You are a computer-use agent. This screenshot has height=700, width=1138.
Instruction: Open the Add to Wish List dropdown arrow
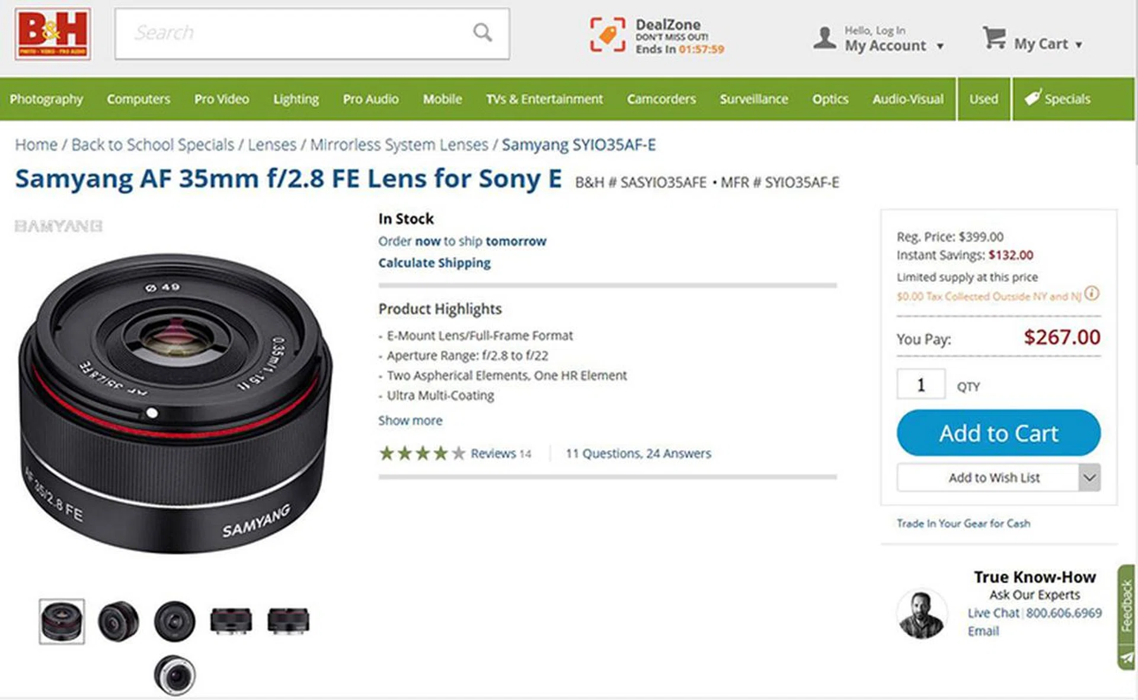[x=1089, y=477]
